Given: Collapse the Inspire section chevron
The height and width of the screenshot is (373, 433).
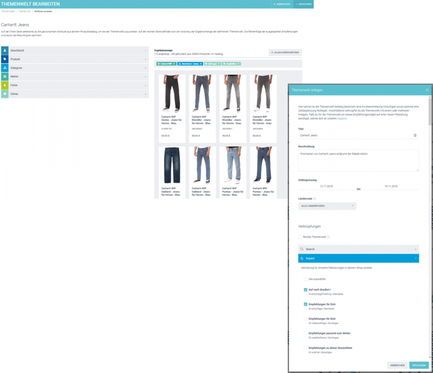Looking at the screenshot, I should [x=415, y=258].
